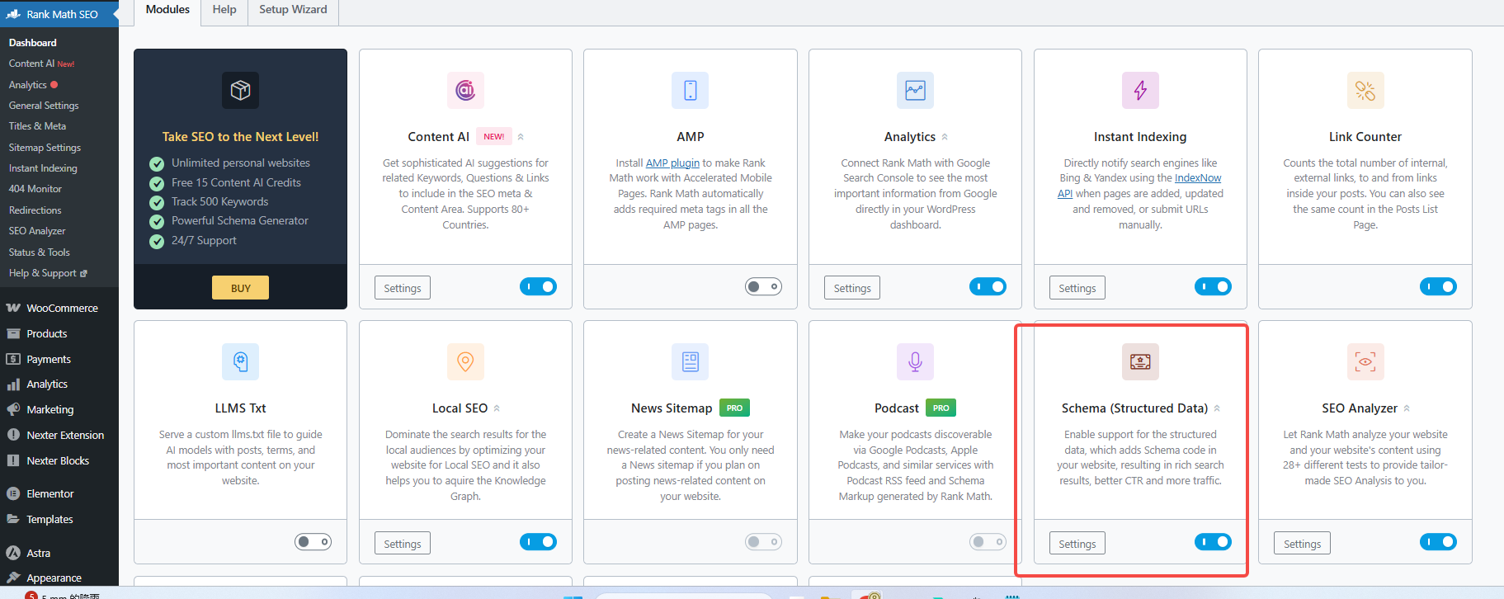
Task: Click the News Sitemap module toggle
Action: [x=763, y=541]
